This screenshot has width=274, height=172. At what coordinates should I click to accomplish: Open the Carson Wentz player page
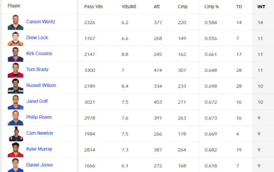[41, 21]
